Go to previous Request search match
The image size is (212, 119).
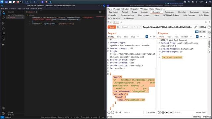pos(117,112)
